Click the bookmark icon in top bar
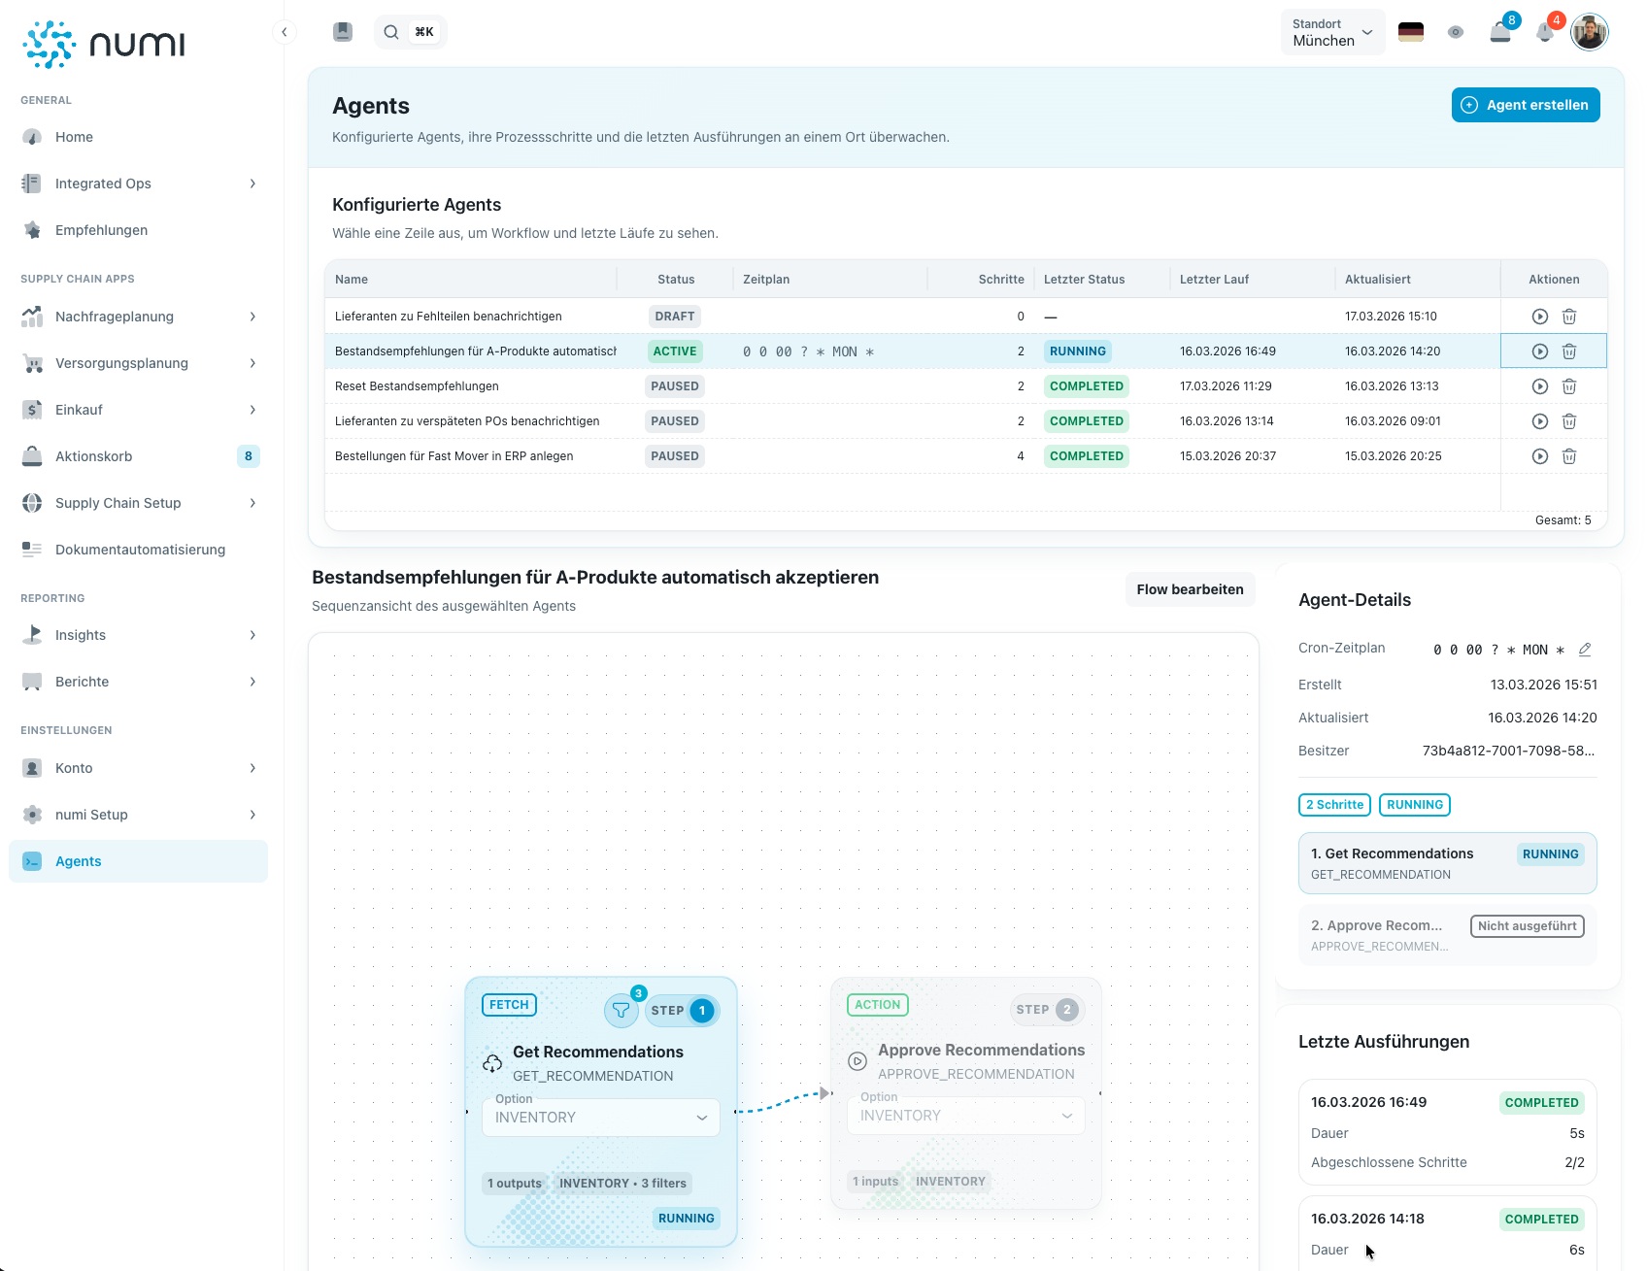 coord(343,32)
